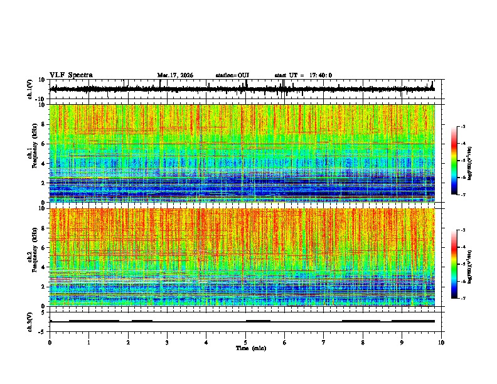This screenshot has width=497, height=384.
Task: Click the ch.1 spectrogram plot
Action: click(x=242, y=153)
